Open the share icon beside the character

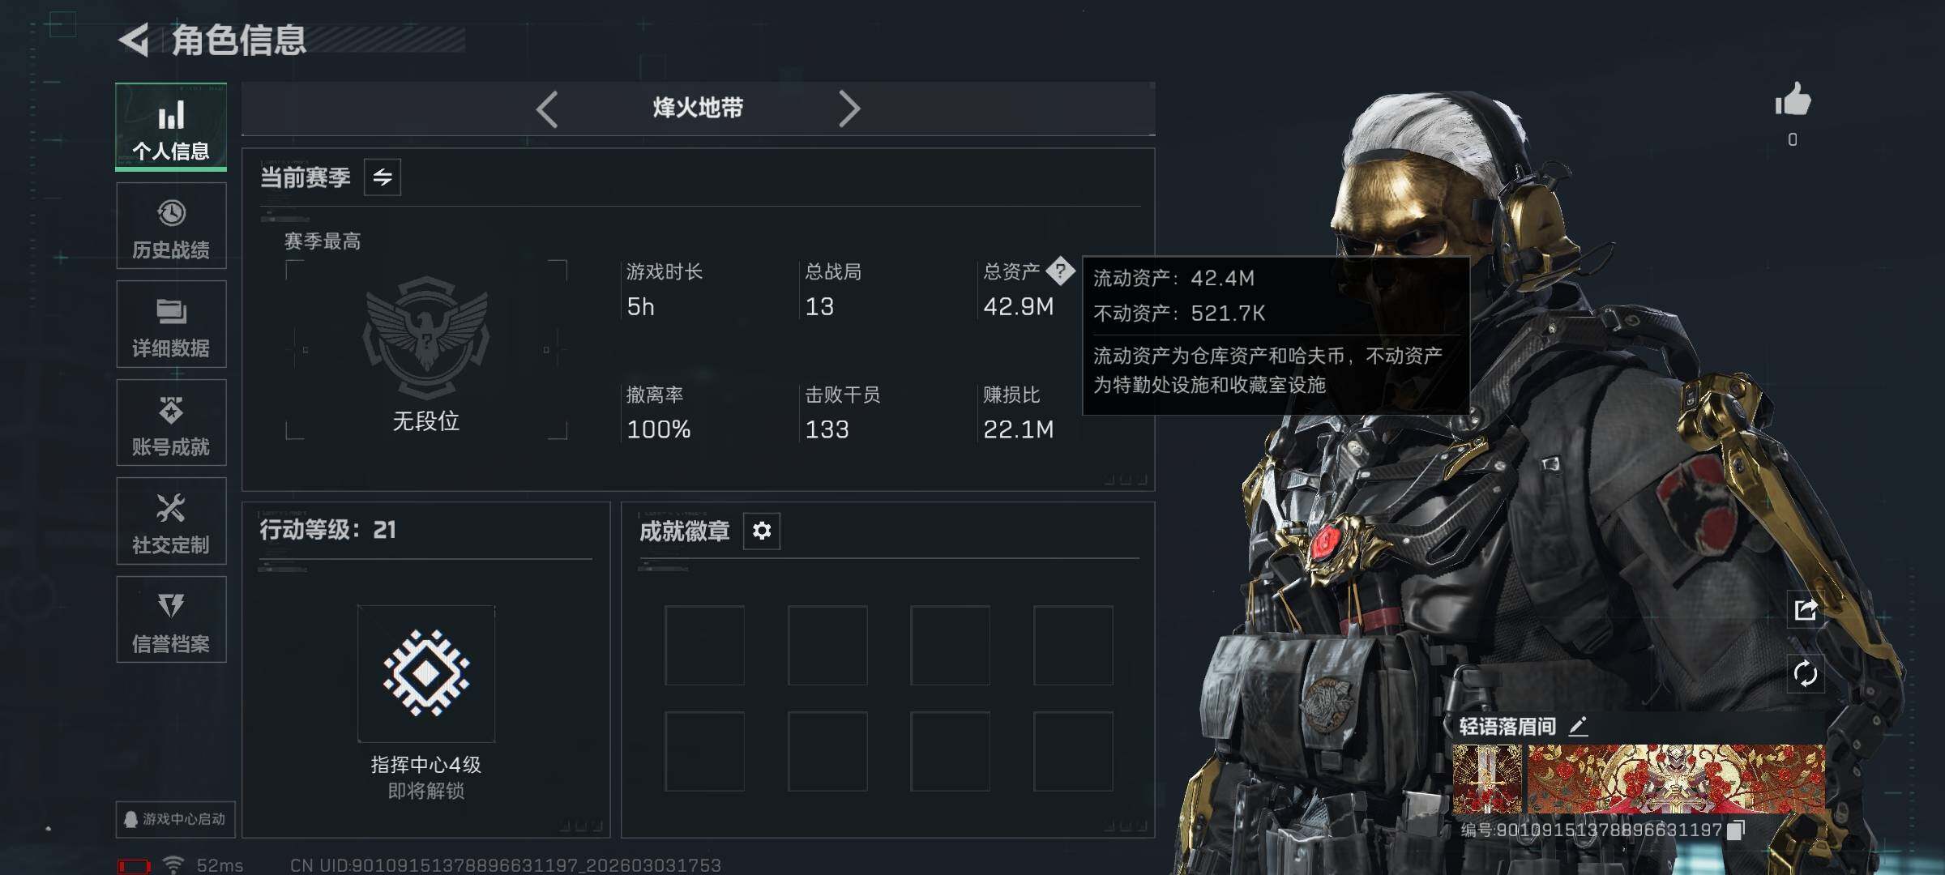(x=1806, y=609)
